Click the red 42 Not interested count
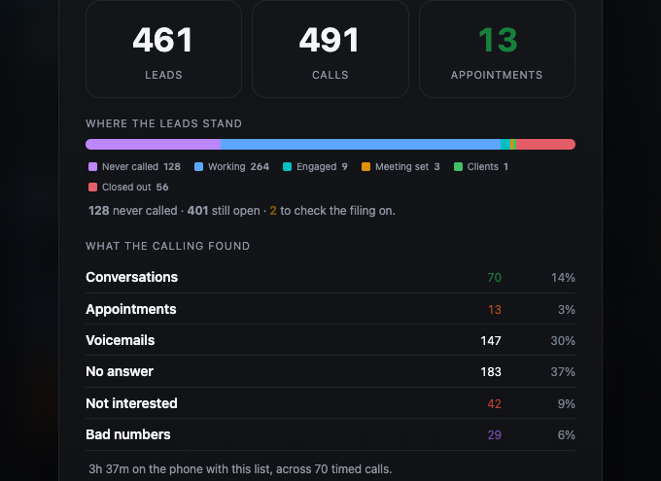Screen dimensions: 661x481 click(x=494, y=404)
